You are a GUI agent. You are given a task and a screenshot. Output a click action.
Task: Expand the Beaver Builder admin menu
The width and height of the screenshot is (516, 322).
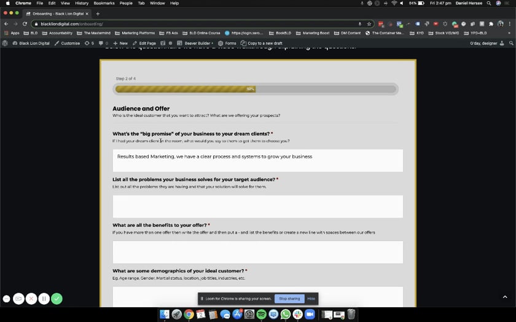[x=195, y=43]
